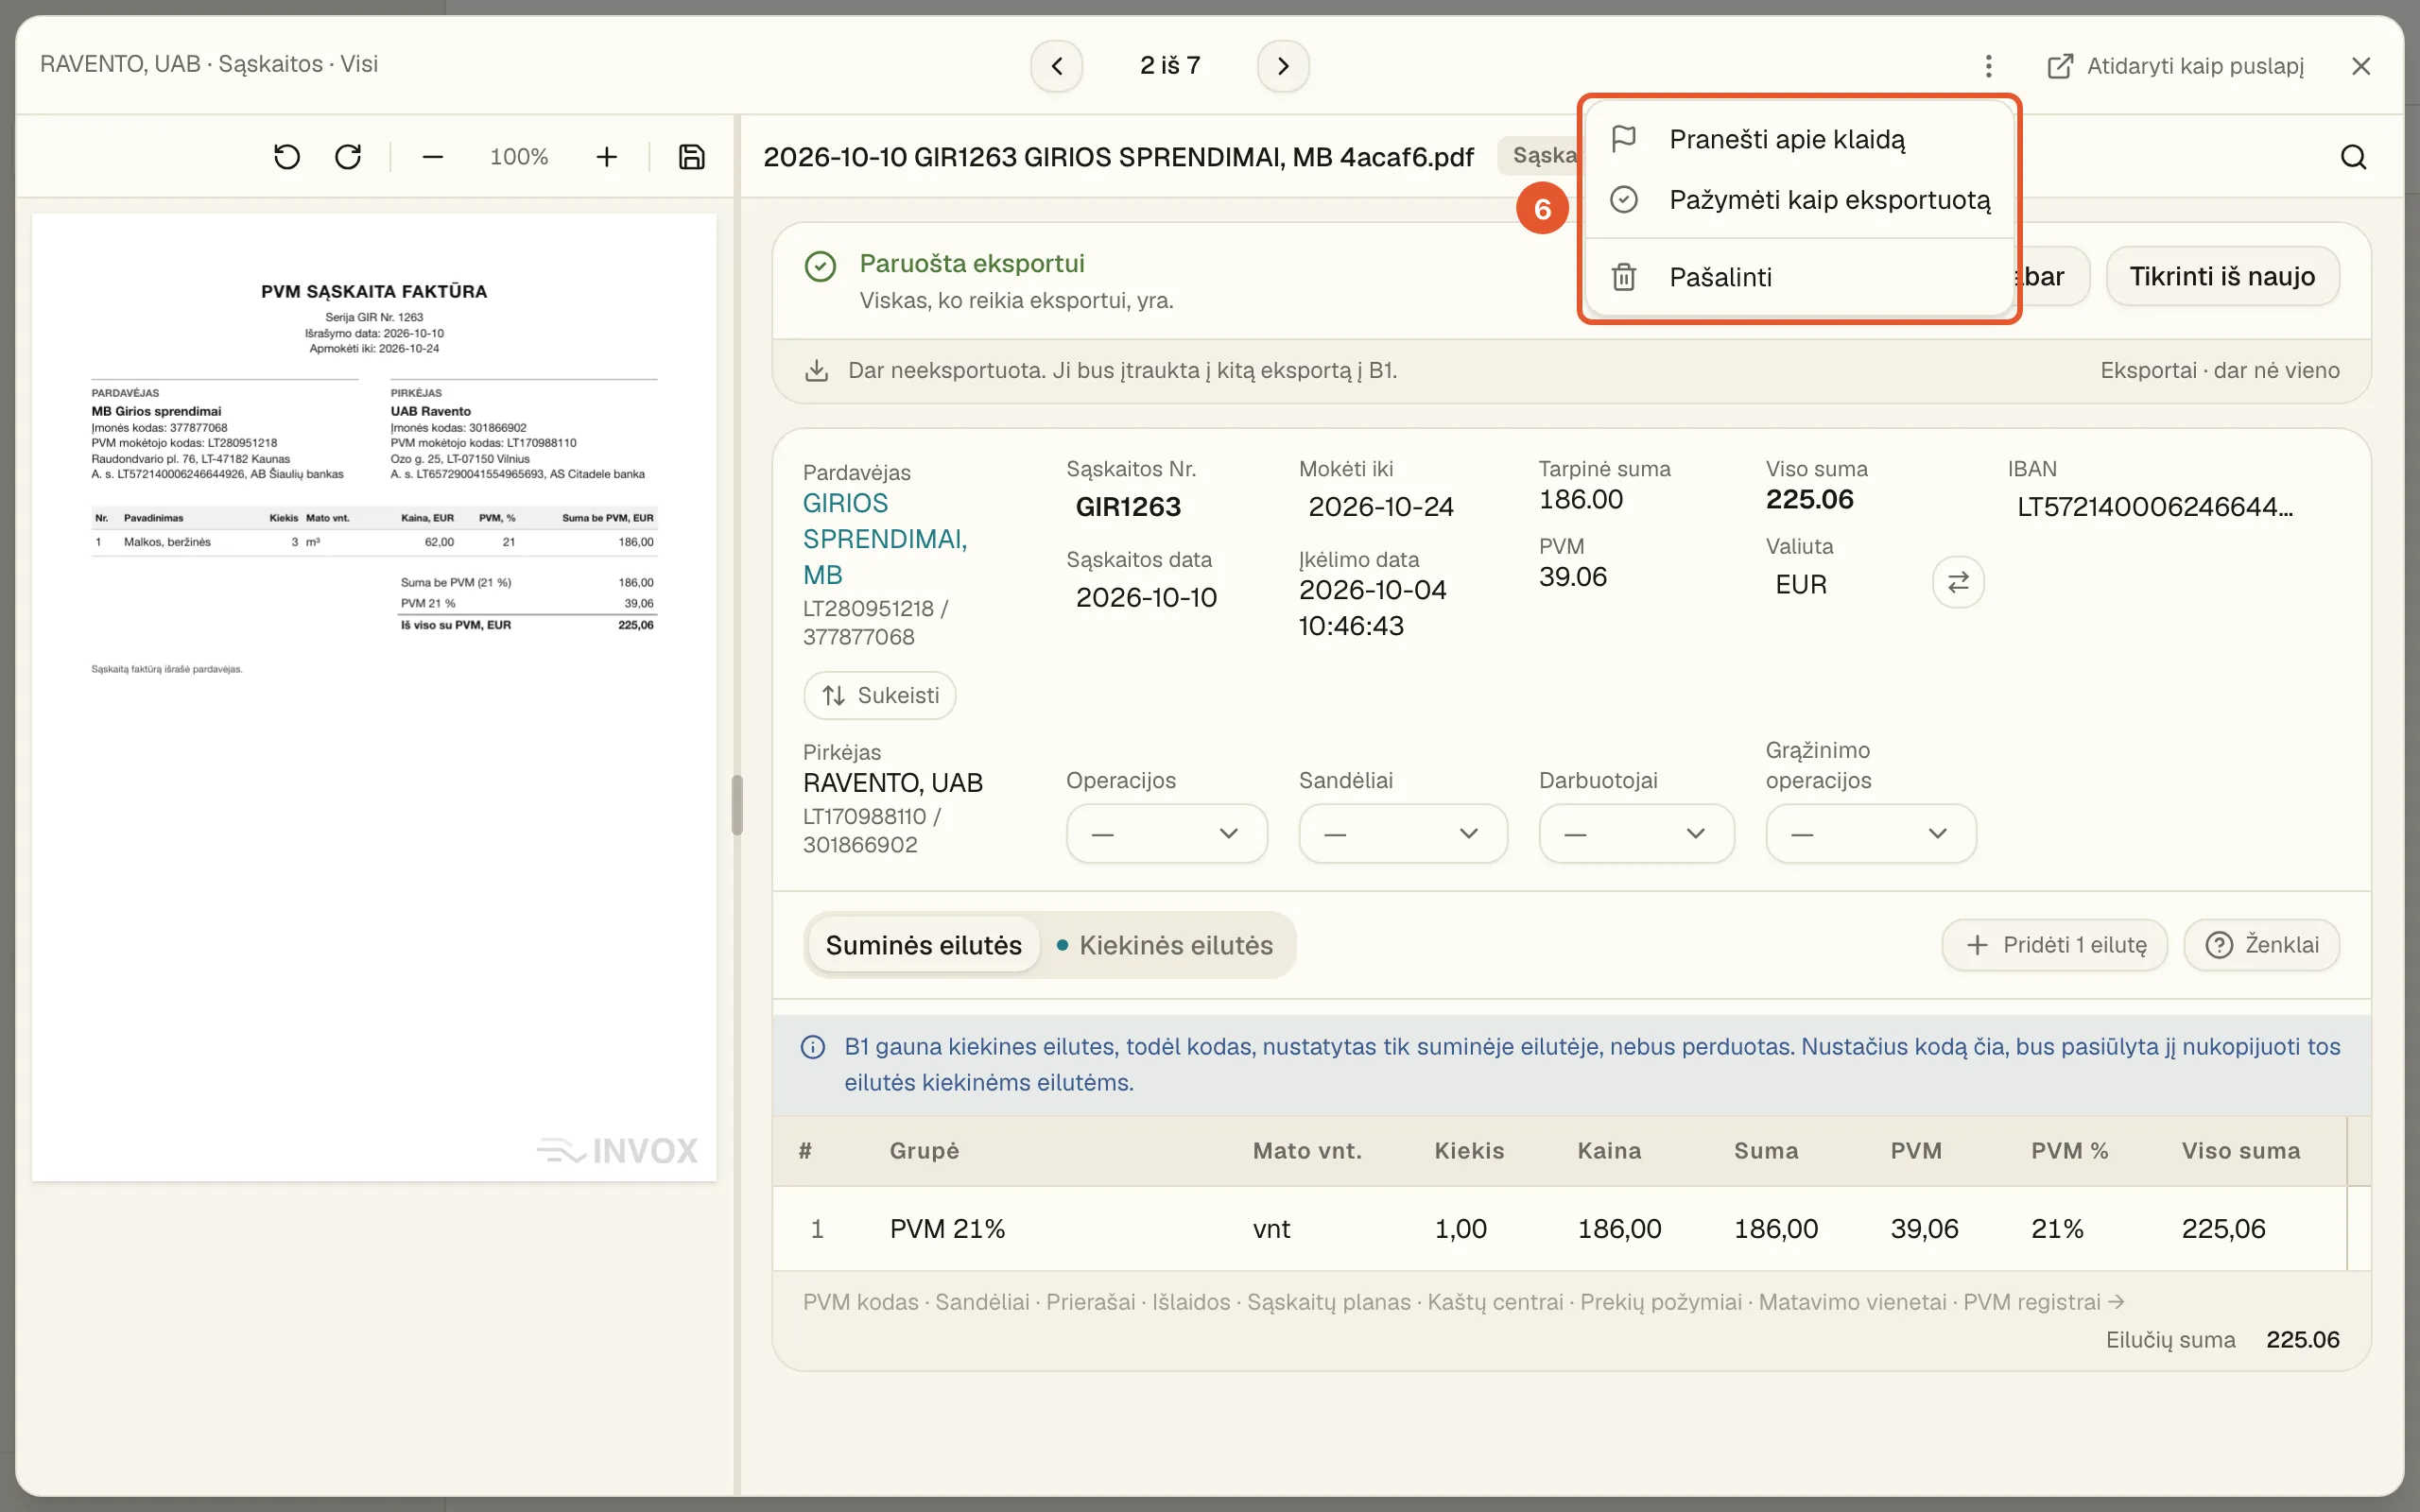Open Sandėliai dropdown
This screenshot has width=2420, height=1512.
click(x=1402, y=833)
